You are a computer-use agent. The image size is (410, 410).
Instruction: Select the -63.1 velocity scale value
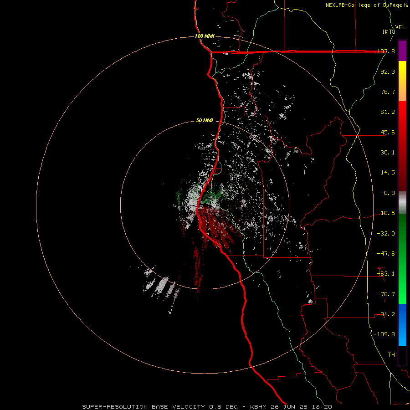(x=386, y=274)
